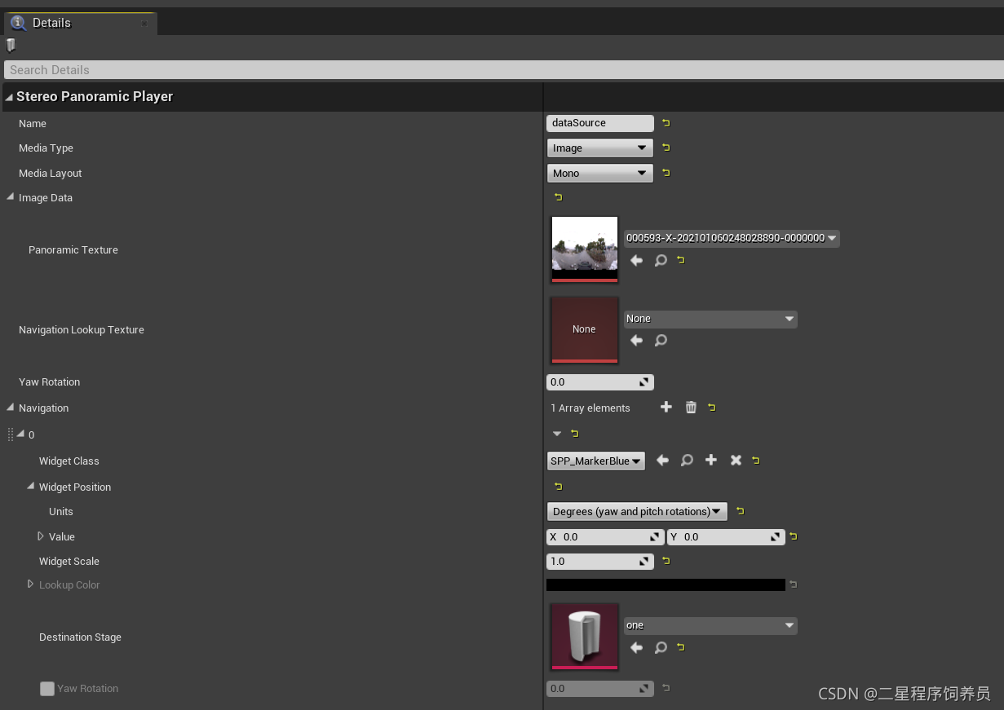Open array element 0 options menu

point(557,434)
